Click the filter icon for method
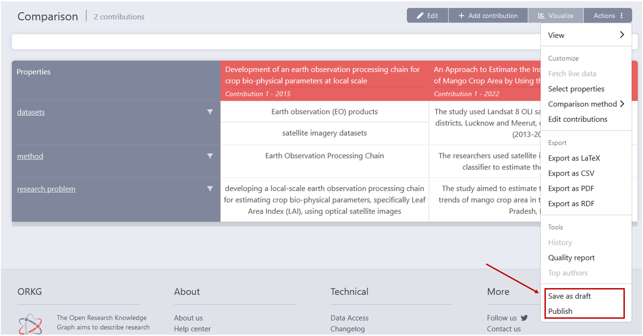The image size is (643, 336). tap(210, 156)
